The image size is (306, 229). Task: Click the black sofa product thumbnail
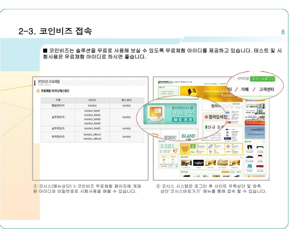click(x=250, y=157)
